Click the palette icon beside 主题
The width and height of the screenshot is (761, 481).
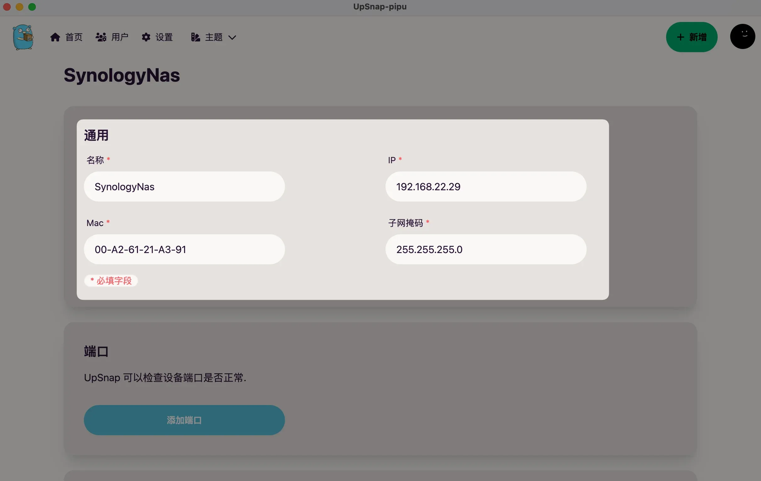(195, 37)
